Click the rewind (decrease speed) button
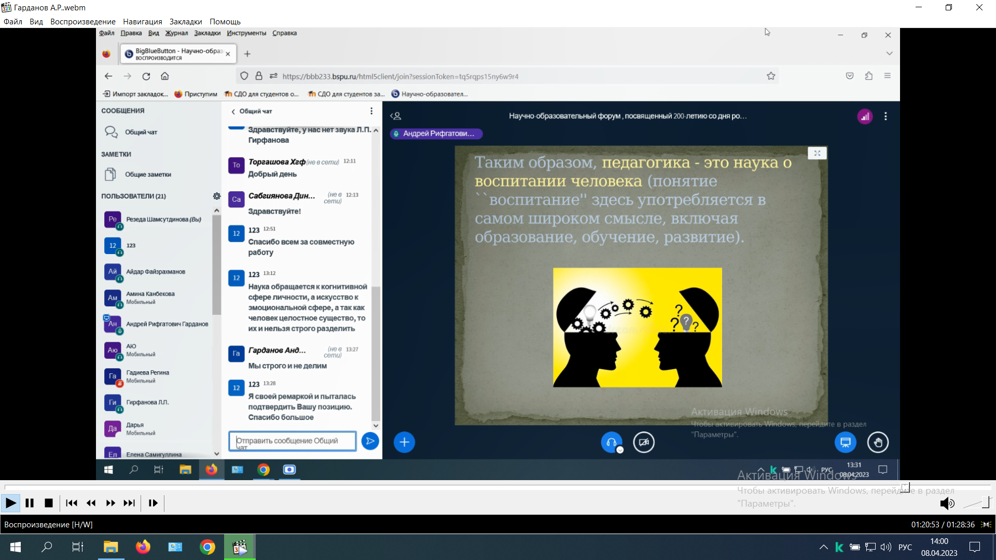 click(91, 503)
